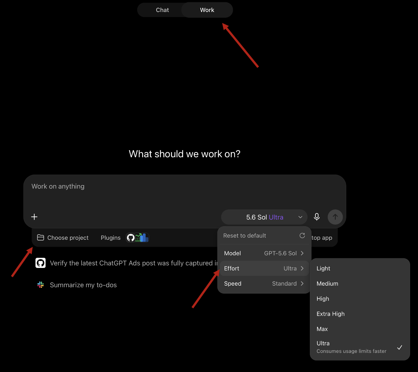Click the Choose project folder icon
Viewport: 418px width, 372px height.
(x=40, y=238)
